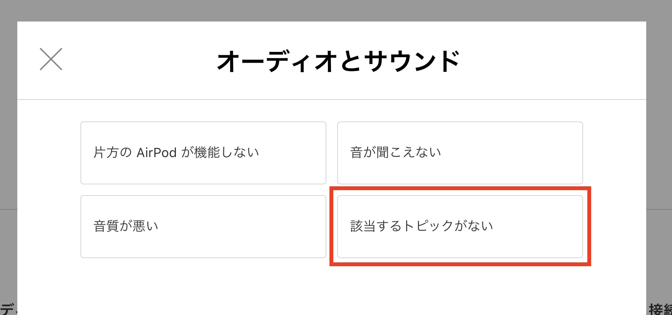Click the 該当するトピックがない label text
Viewport: 672px width, 315px height.
tap(421, 226)
